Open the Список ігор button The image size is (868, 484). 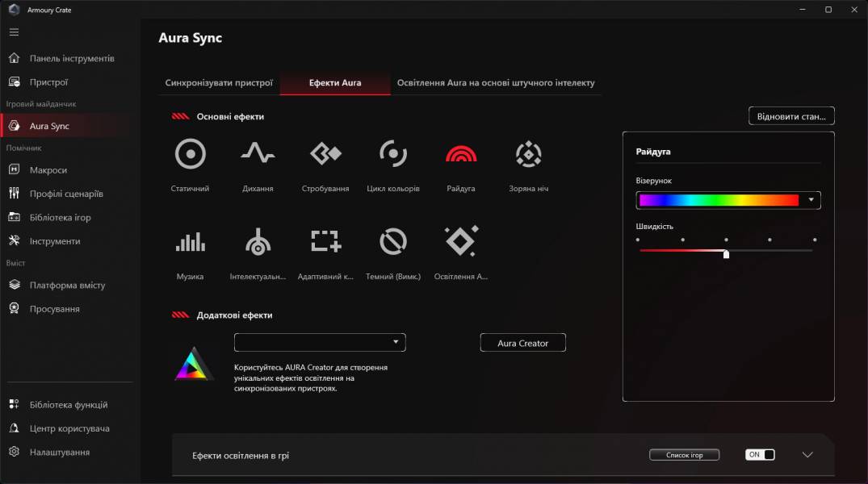pos(684,454)
